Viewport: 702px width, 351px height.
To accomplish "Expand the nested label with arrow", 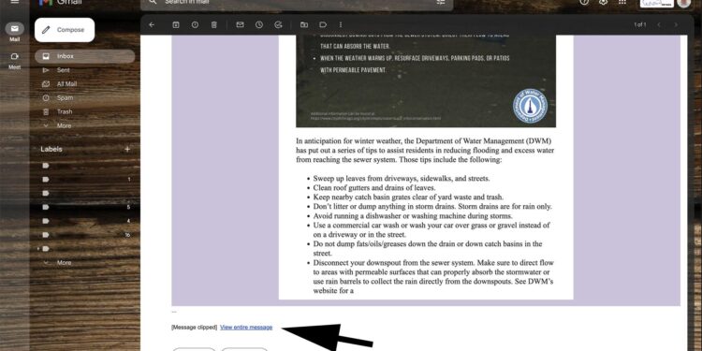I will pyautogui.click(x=38, y=249).
